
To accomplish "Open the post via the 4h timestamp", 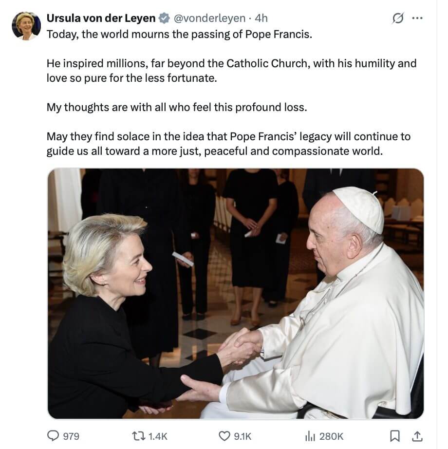I will [261, 19].
